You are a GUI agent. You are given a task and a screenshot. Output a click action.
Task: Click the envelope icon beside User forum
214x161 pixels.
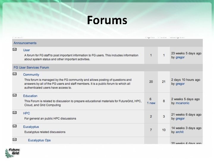[x=15, y=49]
